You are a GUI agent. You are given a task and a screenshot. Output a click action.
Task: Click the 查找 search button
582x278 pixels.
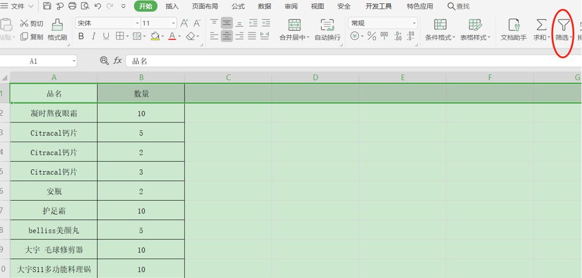click(x=458, y=6)
